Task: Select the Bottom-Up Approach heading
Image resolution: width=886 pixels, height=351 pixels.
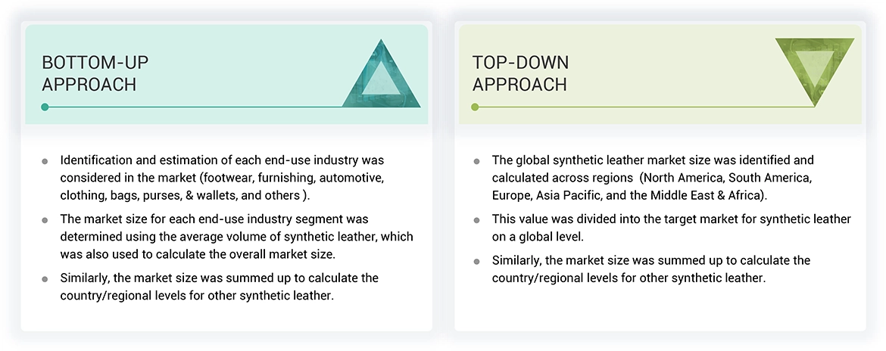Action: click(x=89, y=73)
